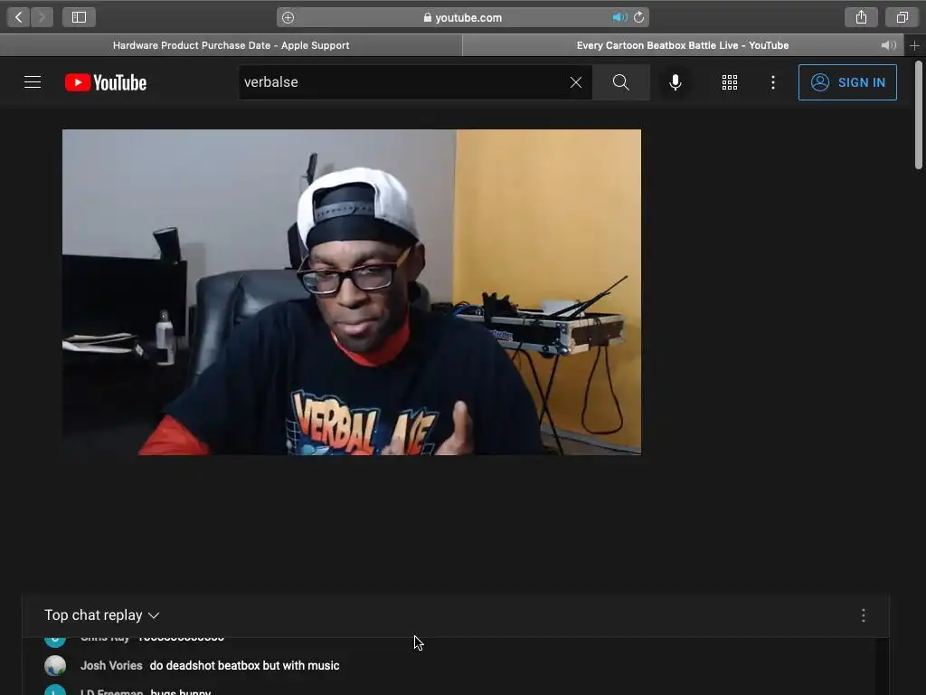The height and width of the screenshot is (695, 926).
Task: Go to YouTube home via logo
Action: [x=106, y=82]
